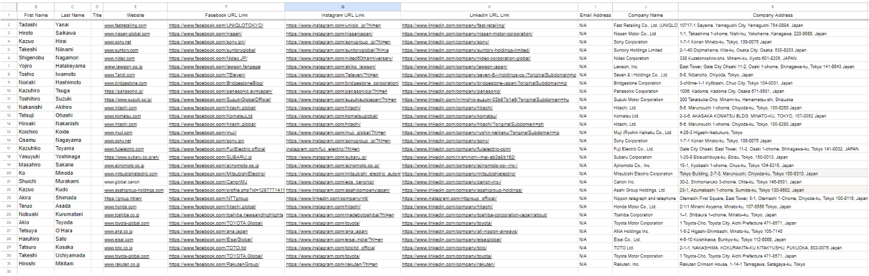Open the www.7andi.com website link
This screenshot has width=869, height=276.
coord(119,75)
